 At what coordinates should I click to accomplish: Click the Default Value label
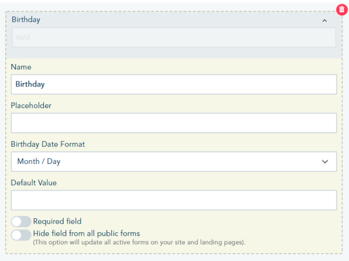pyautogui.click(x=34, y=183)
